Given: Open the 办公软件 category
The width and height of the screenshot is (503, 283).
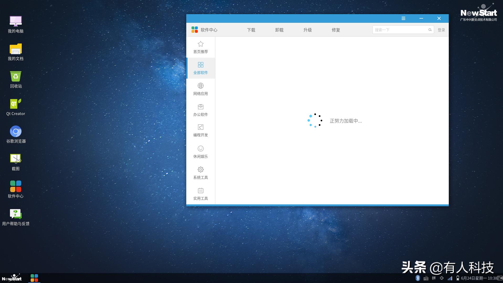Looking at the screenshot, I should 200,110.
